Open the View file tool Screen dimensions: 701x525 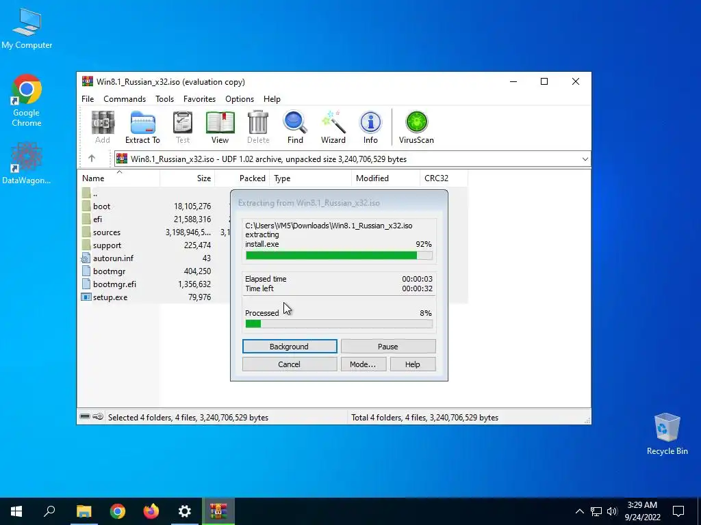click(220, 127)
